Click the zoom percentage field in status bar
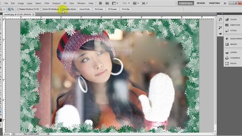Image resolution: width=242 pixels, height=136 pixels. coord(7,134)
